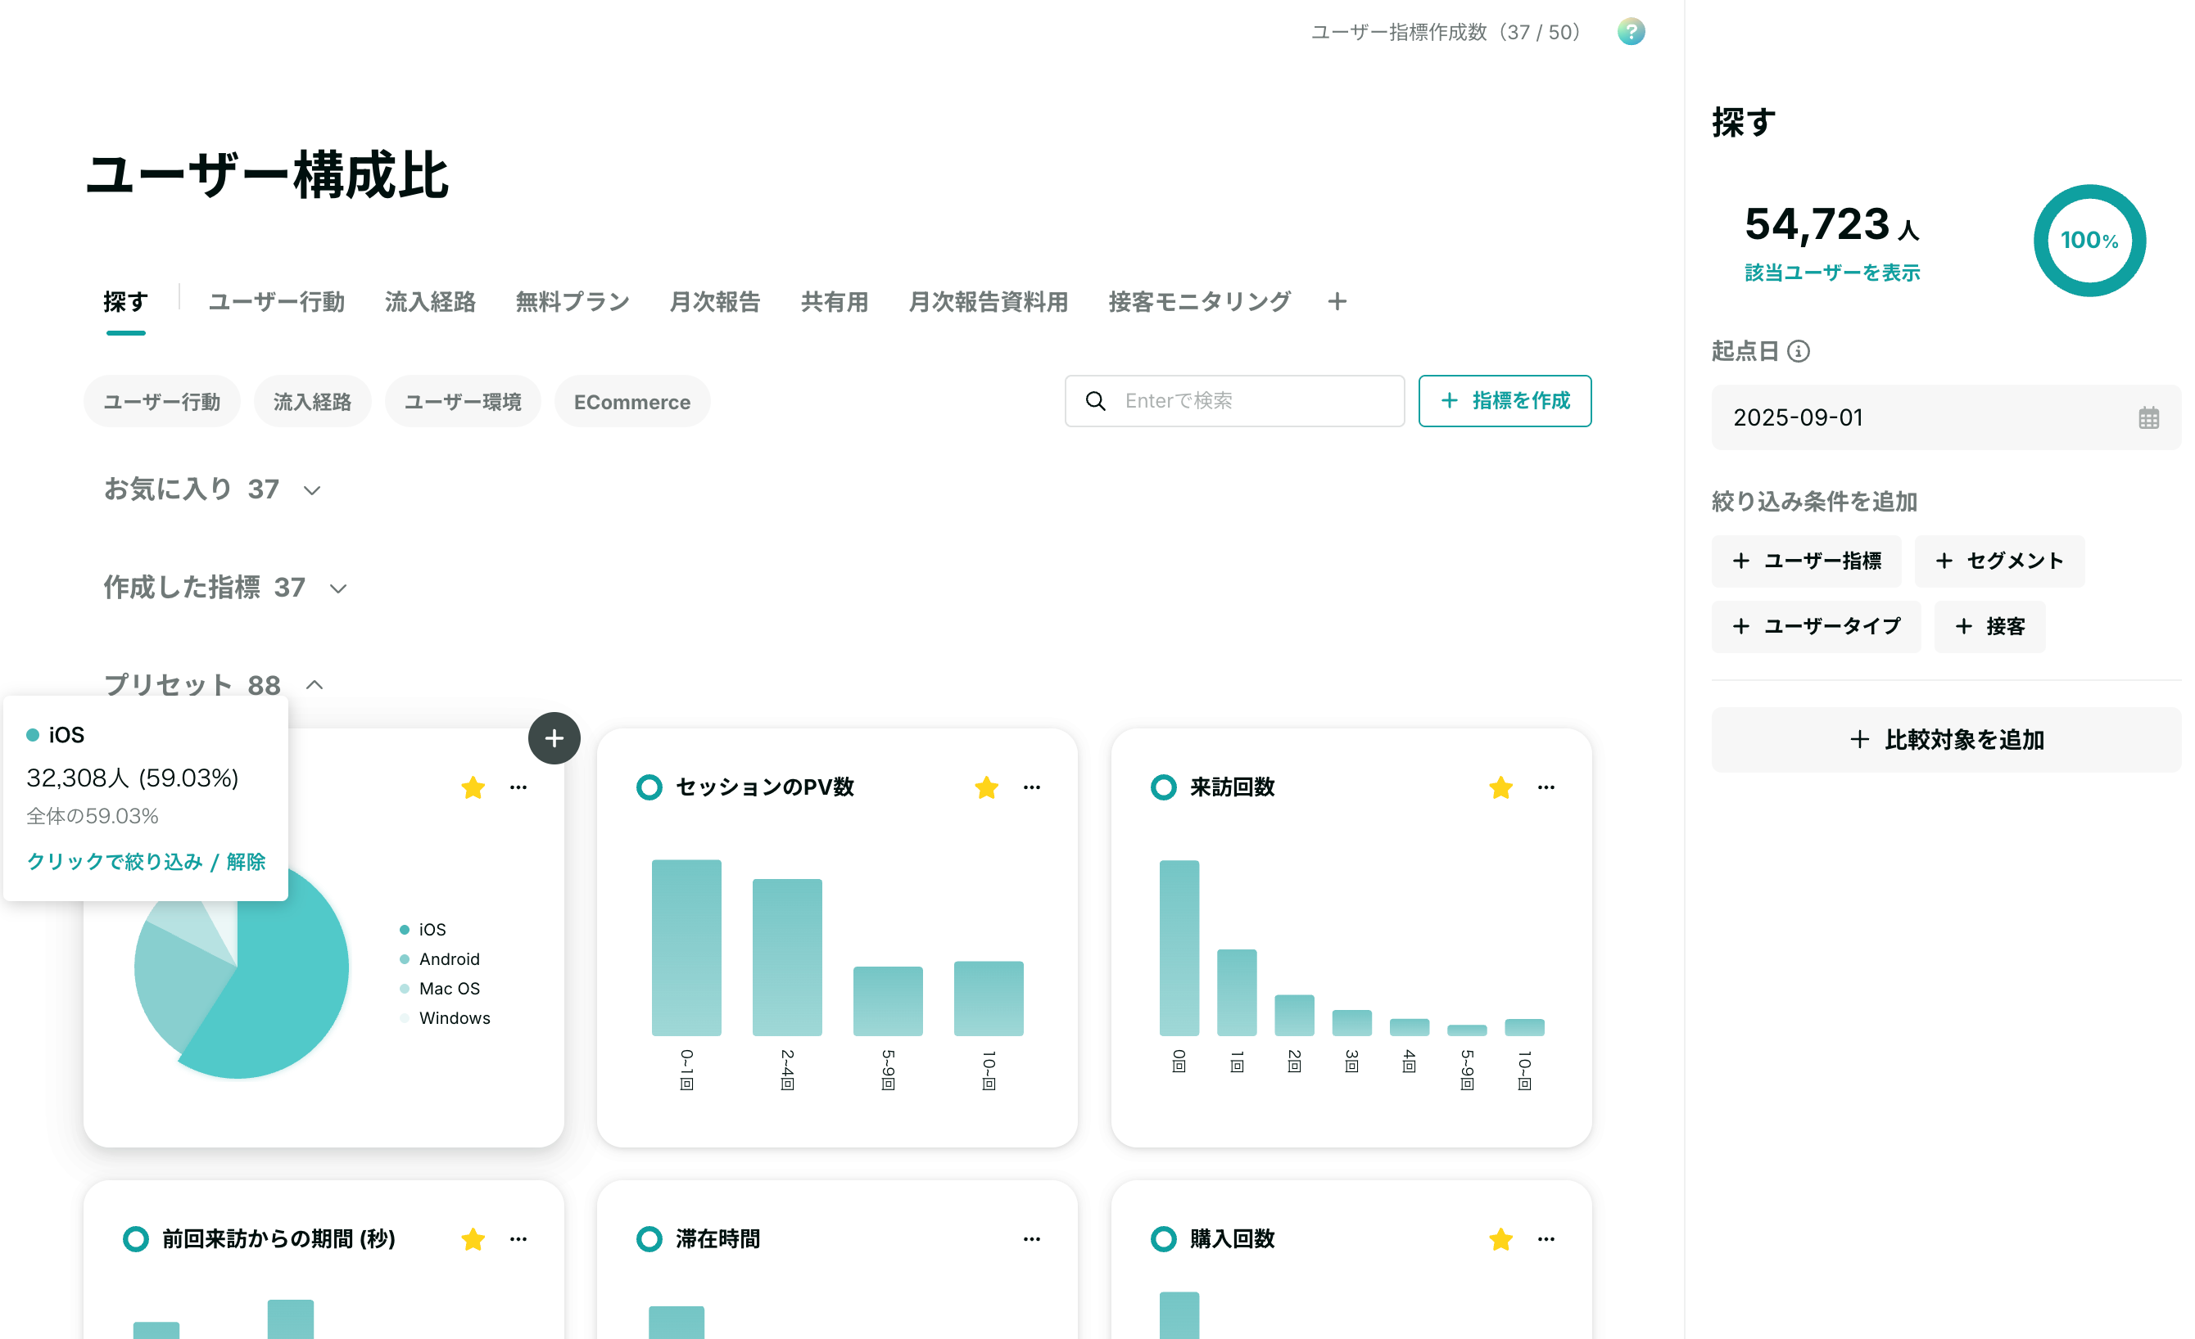Viewport: 2195px width, 1339px height.
Task: Open more options on 滞在時間 card
Action: tap(1032, 1238)
